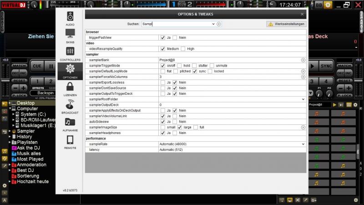Click the SYNC button on right deck
Viewport: 364px width, 205px height.
tap(326, 66)
